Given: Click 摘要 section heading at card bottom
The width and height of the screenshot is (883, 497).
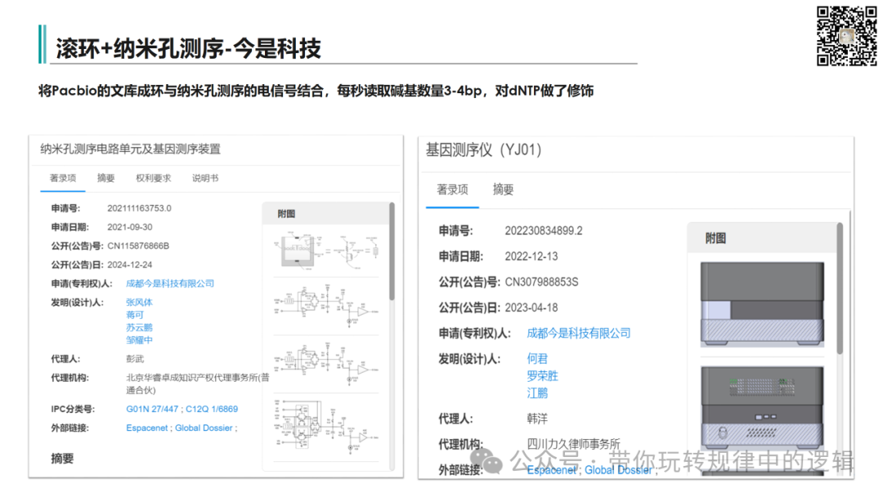Looking at the screenshot, I should [x=62, y=459].
